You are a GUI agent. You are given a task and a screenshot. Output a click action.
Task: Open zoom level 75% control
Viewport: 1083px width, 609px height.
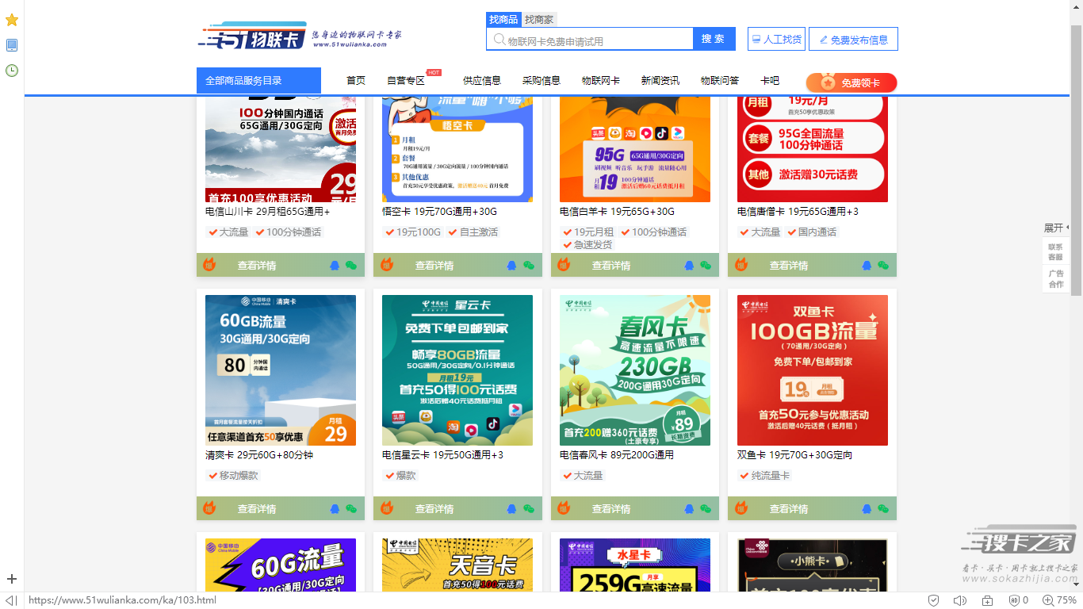tap(1059, 600)
